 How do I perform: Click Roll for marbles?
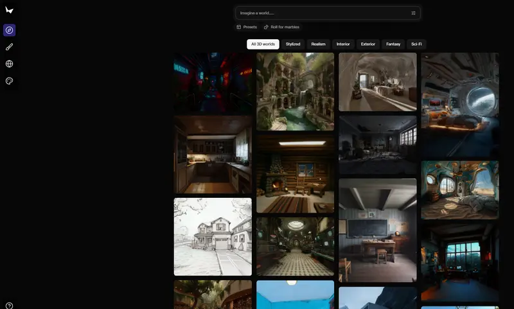click(281, 27)
